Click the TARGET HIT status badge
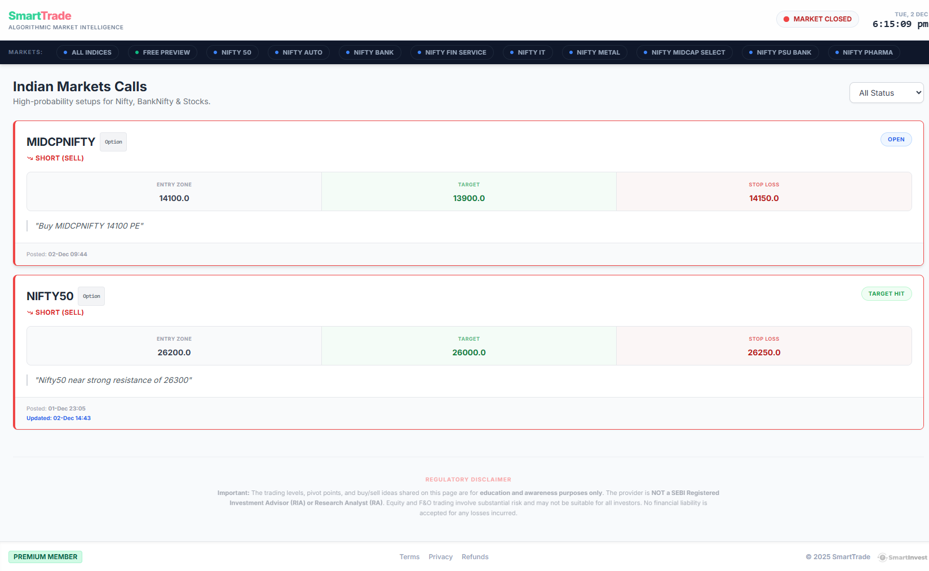This screenshot has width=929, height=571. [886, 294]
